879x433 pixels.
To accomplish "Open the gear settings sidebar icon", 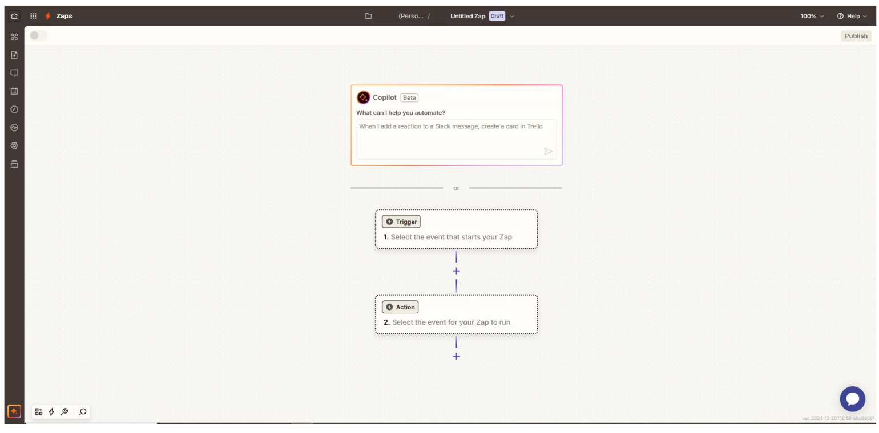I will 14,145.
